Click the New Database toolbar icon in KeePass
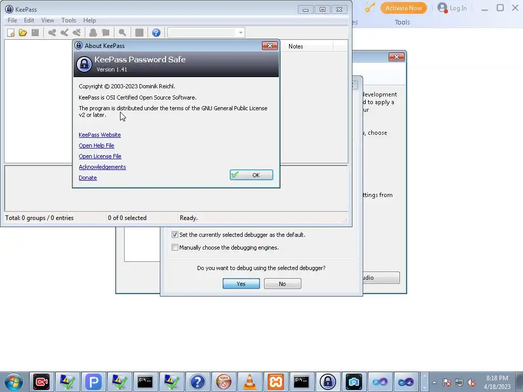The height and width of the screenshot is (392, 523). 11,33
